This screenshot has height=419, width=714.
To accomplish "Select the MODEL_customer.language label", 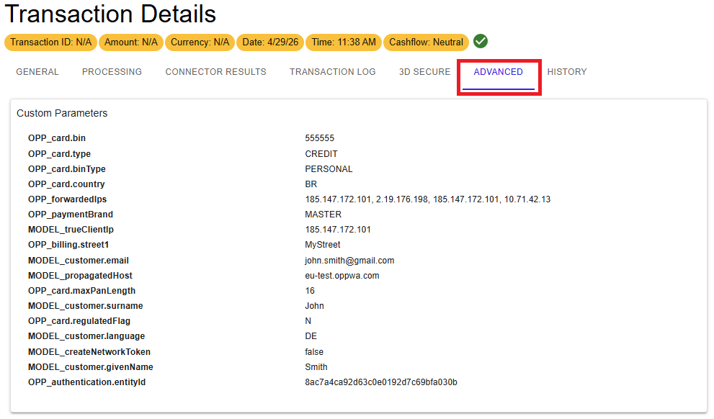I will tap(86, 336).
